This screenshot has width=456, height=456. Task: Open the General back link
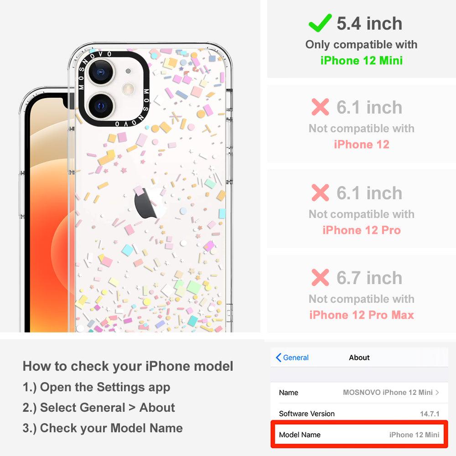pos(292,358)
